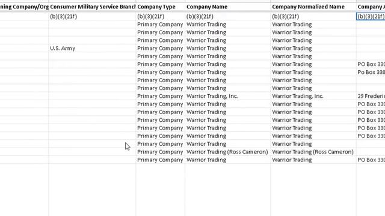The height and width of the screenshot is (216, 385).
Task: Click Primary Company in the U.S. Army row
Action: click(160, 48)
